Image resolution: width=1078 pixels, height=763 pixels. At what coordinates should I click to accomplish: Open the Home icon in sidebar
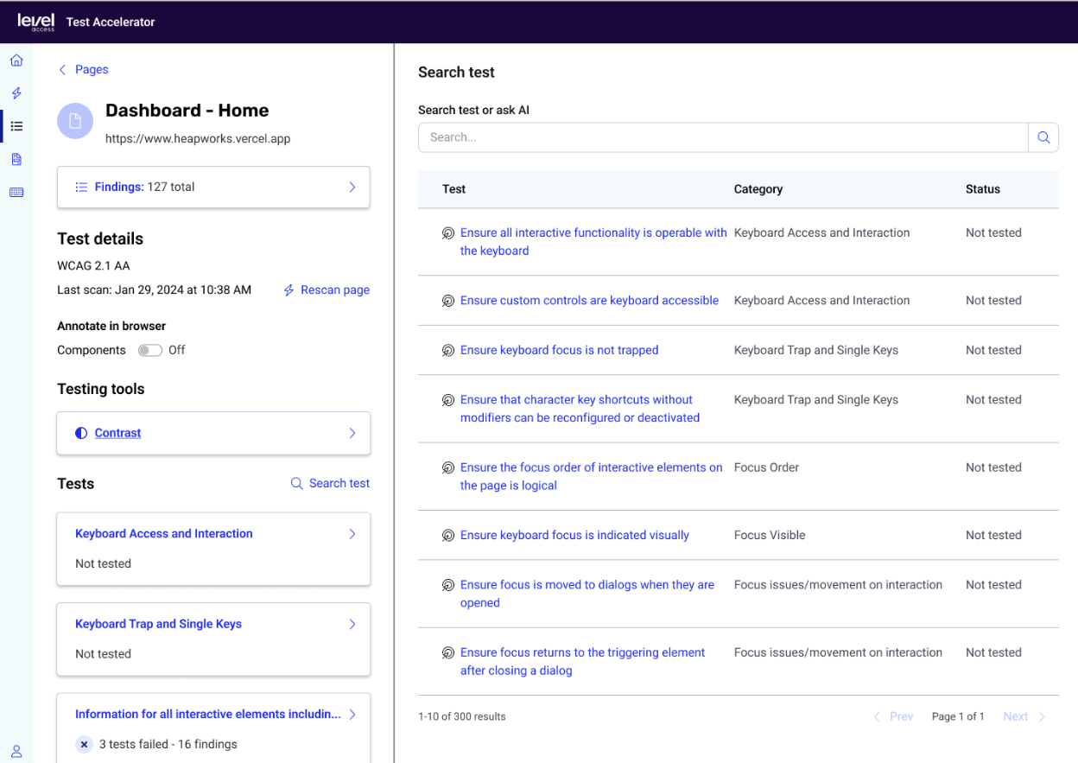click(16, 60)
